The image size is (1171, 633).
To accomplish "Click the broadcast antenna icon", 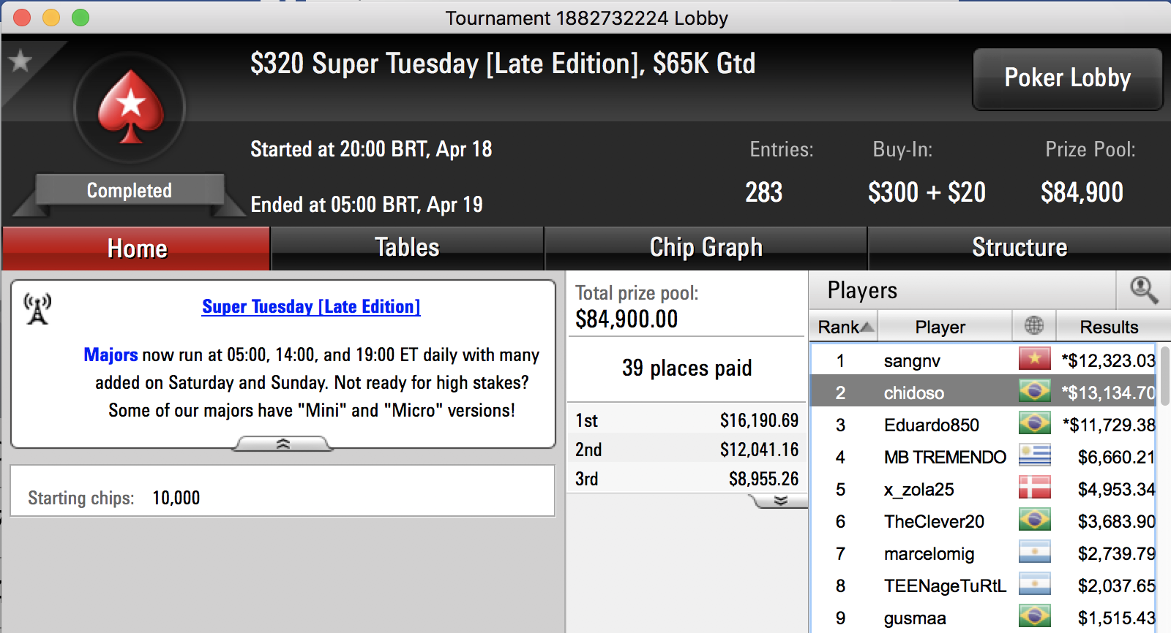I will pos(37,309).
